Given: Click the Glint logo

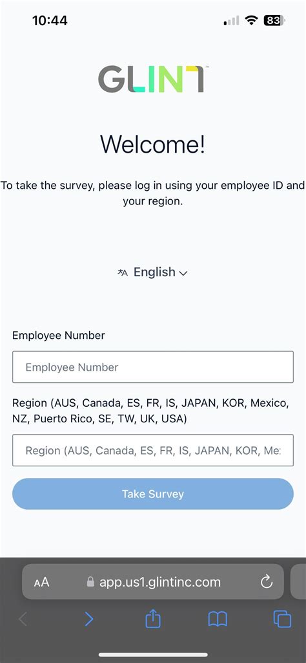Looking at the screenshot, I should (152, 79).
